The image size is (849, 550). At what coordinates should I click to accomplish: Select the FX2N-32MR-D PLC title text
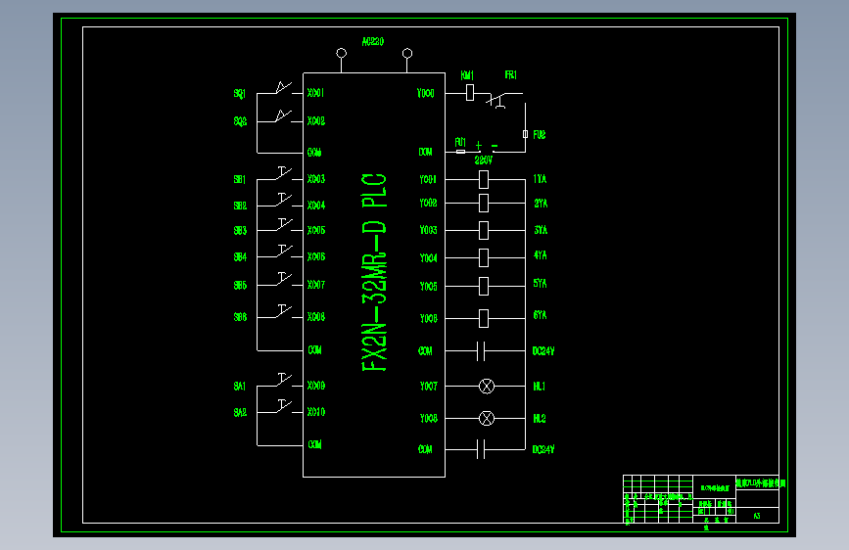pyautogui.click(x=374, y=272)
